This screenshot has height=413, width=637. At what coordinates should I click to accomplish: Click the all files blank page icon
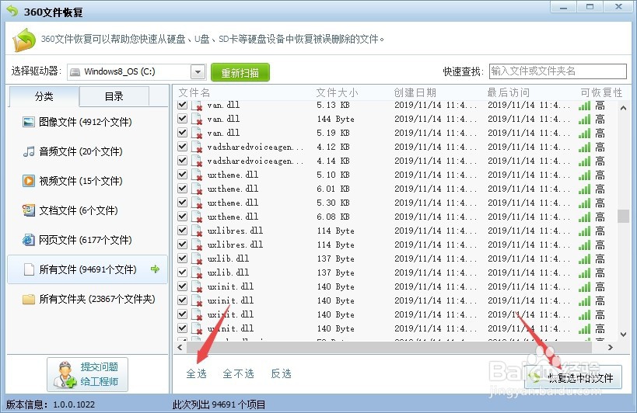(x=29, y=269)
